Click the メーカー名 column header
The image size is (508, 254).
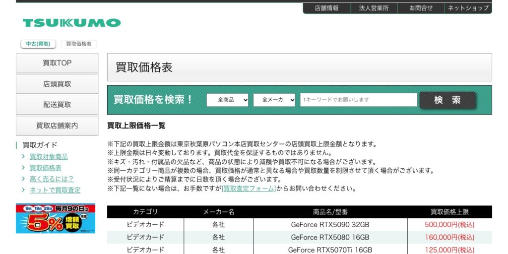point(219,212)
